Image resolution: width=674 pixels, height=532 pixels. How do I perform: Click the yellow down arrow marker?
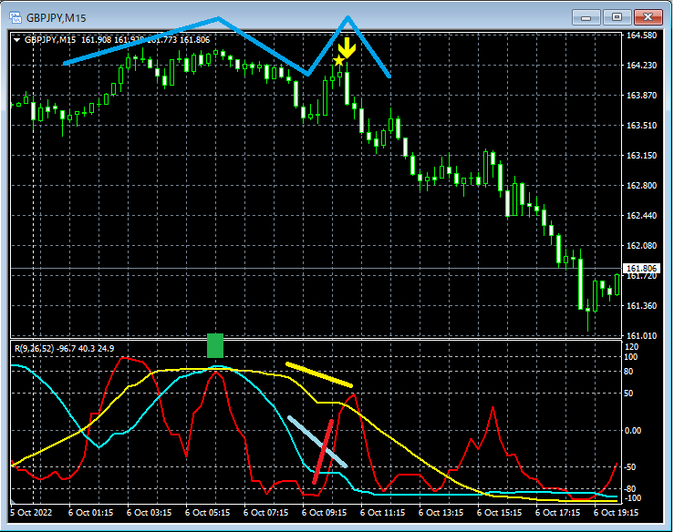[x=347, y=47]
